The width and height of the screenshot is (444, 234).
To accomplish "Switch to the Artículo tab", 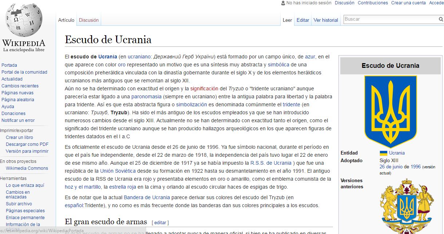I will (x=66, y=20).
